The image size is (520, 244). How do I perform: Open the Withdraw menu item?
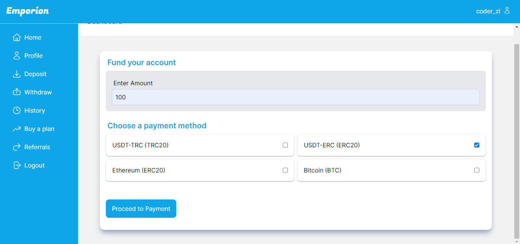pos(39,92)
